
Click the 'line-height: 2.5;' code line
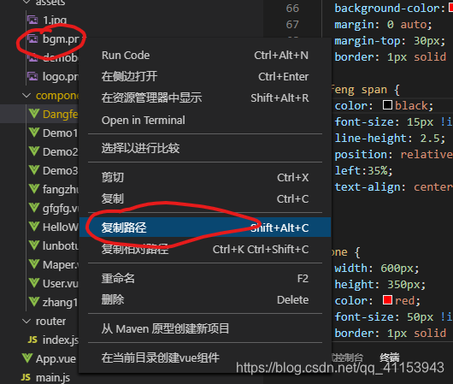390,139
